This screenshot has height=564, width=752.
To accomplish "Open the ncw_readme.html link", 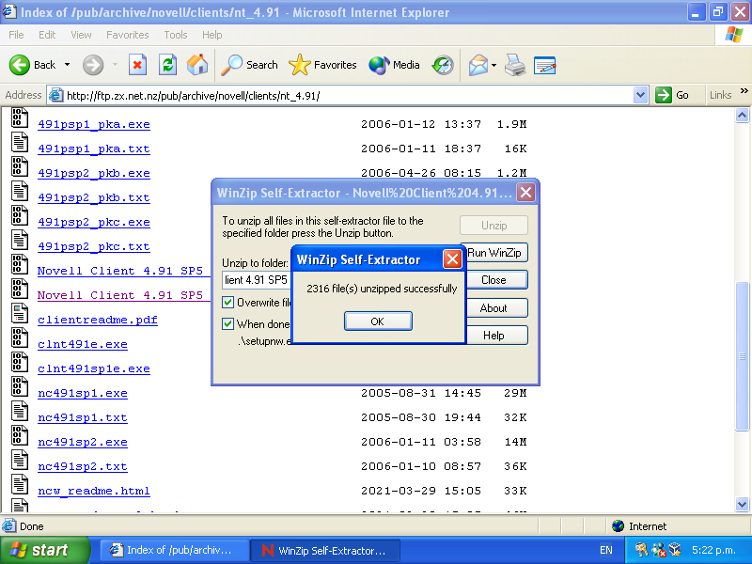I will [x=94, y=491].
